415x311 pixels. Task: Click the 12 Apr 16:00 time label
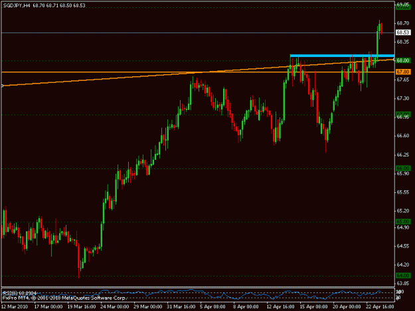pos(281,306)
